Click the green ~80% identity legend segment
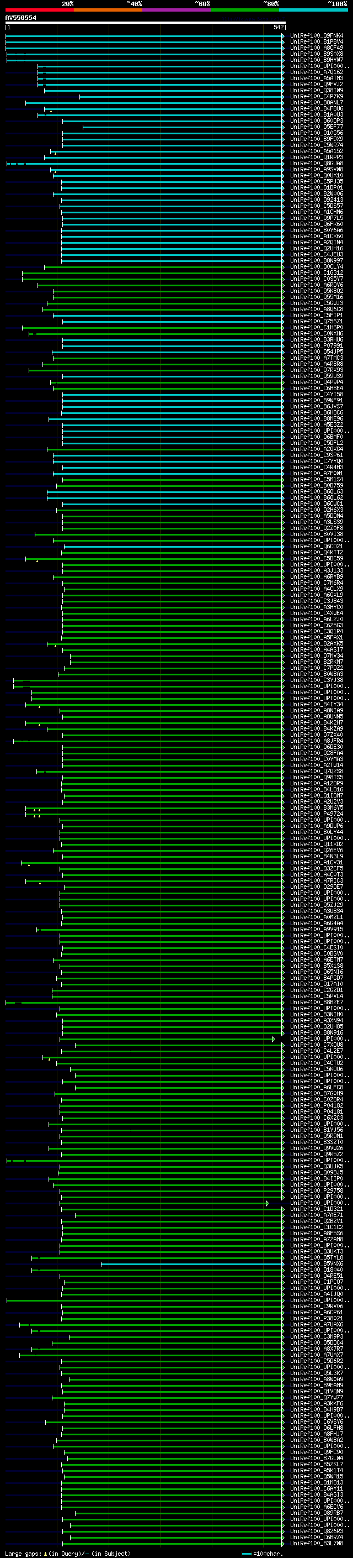The height and width of the screenshot is (1558, 353). [x=245, y=10]
